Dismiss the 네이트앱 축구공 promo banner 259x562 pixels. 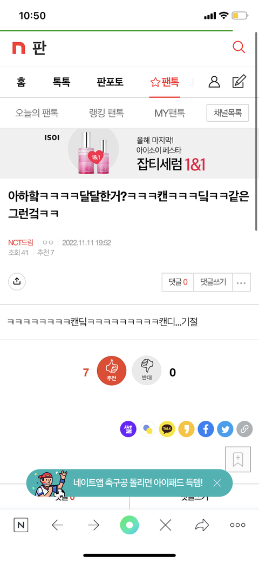coord(217,483)
